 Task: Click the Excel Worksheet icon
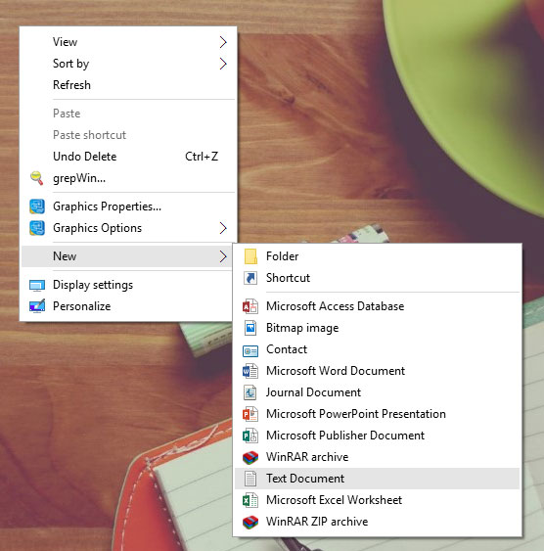[x=250, y=500]
